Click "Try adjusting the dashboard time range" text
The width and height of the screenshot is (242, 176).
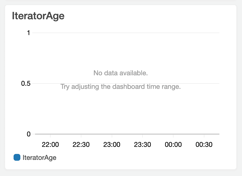[121, 87]
